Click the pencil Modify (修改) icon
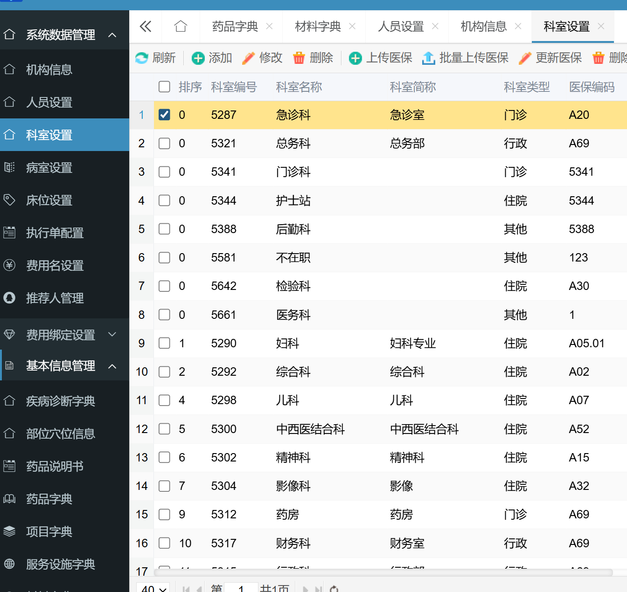The width and height of the screenshot is (627, 592). click(x=249, y=58)
